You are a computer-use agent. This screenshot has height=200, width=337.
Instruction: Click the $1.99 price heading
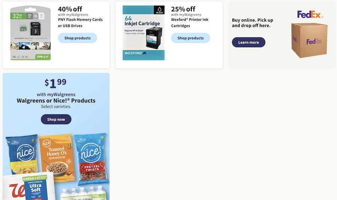tap(55, 83)
